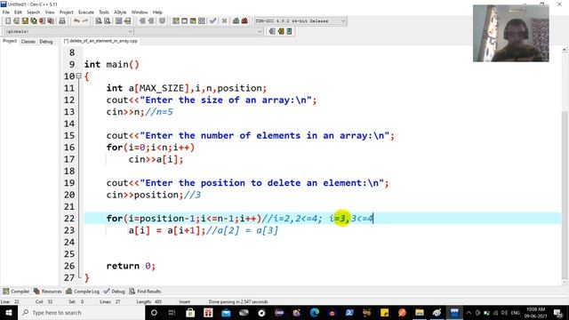Click the Save All toolbar icon
The height and width of the screenshot is (320, 569).
click(x=34, y=21)
